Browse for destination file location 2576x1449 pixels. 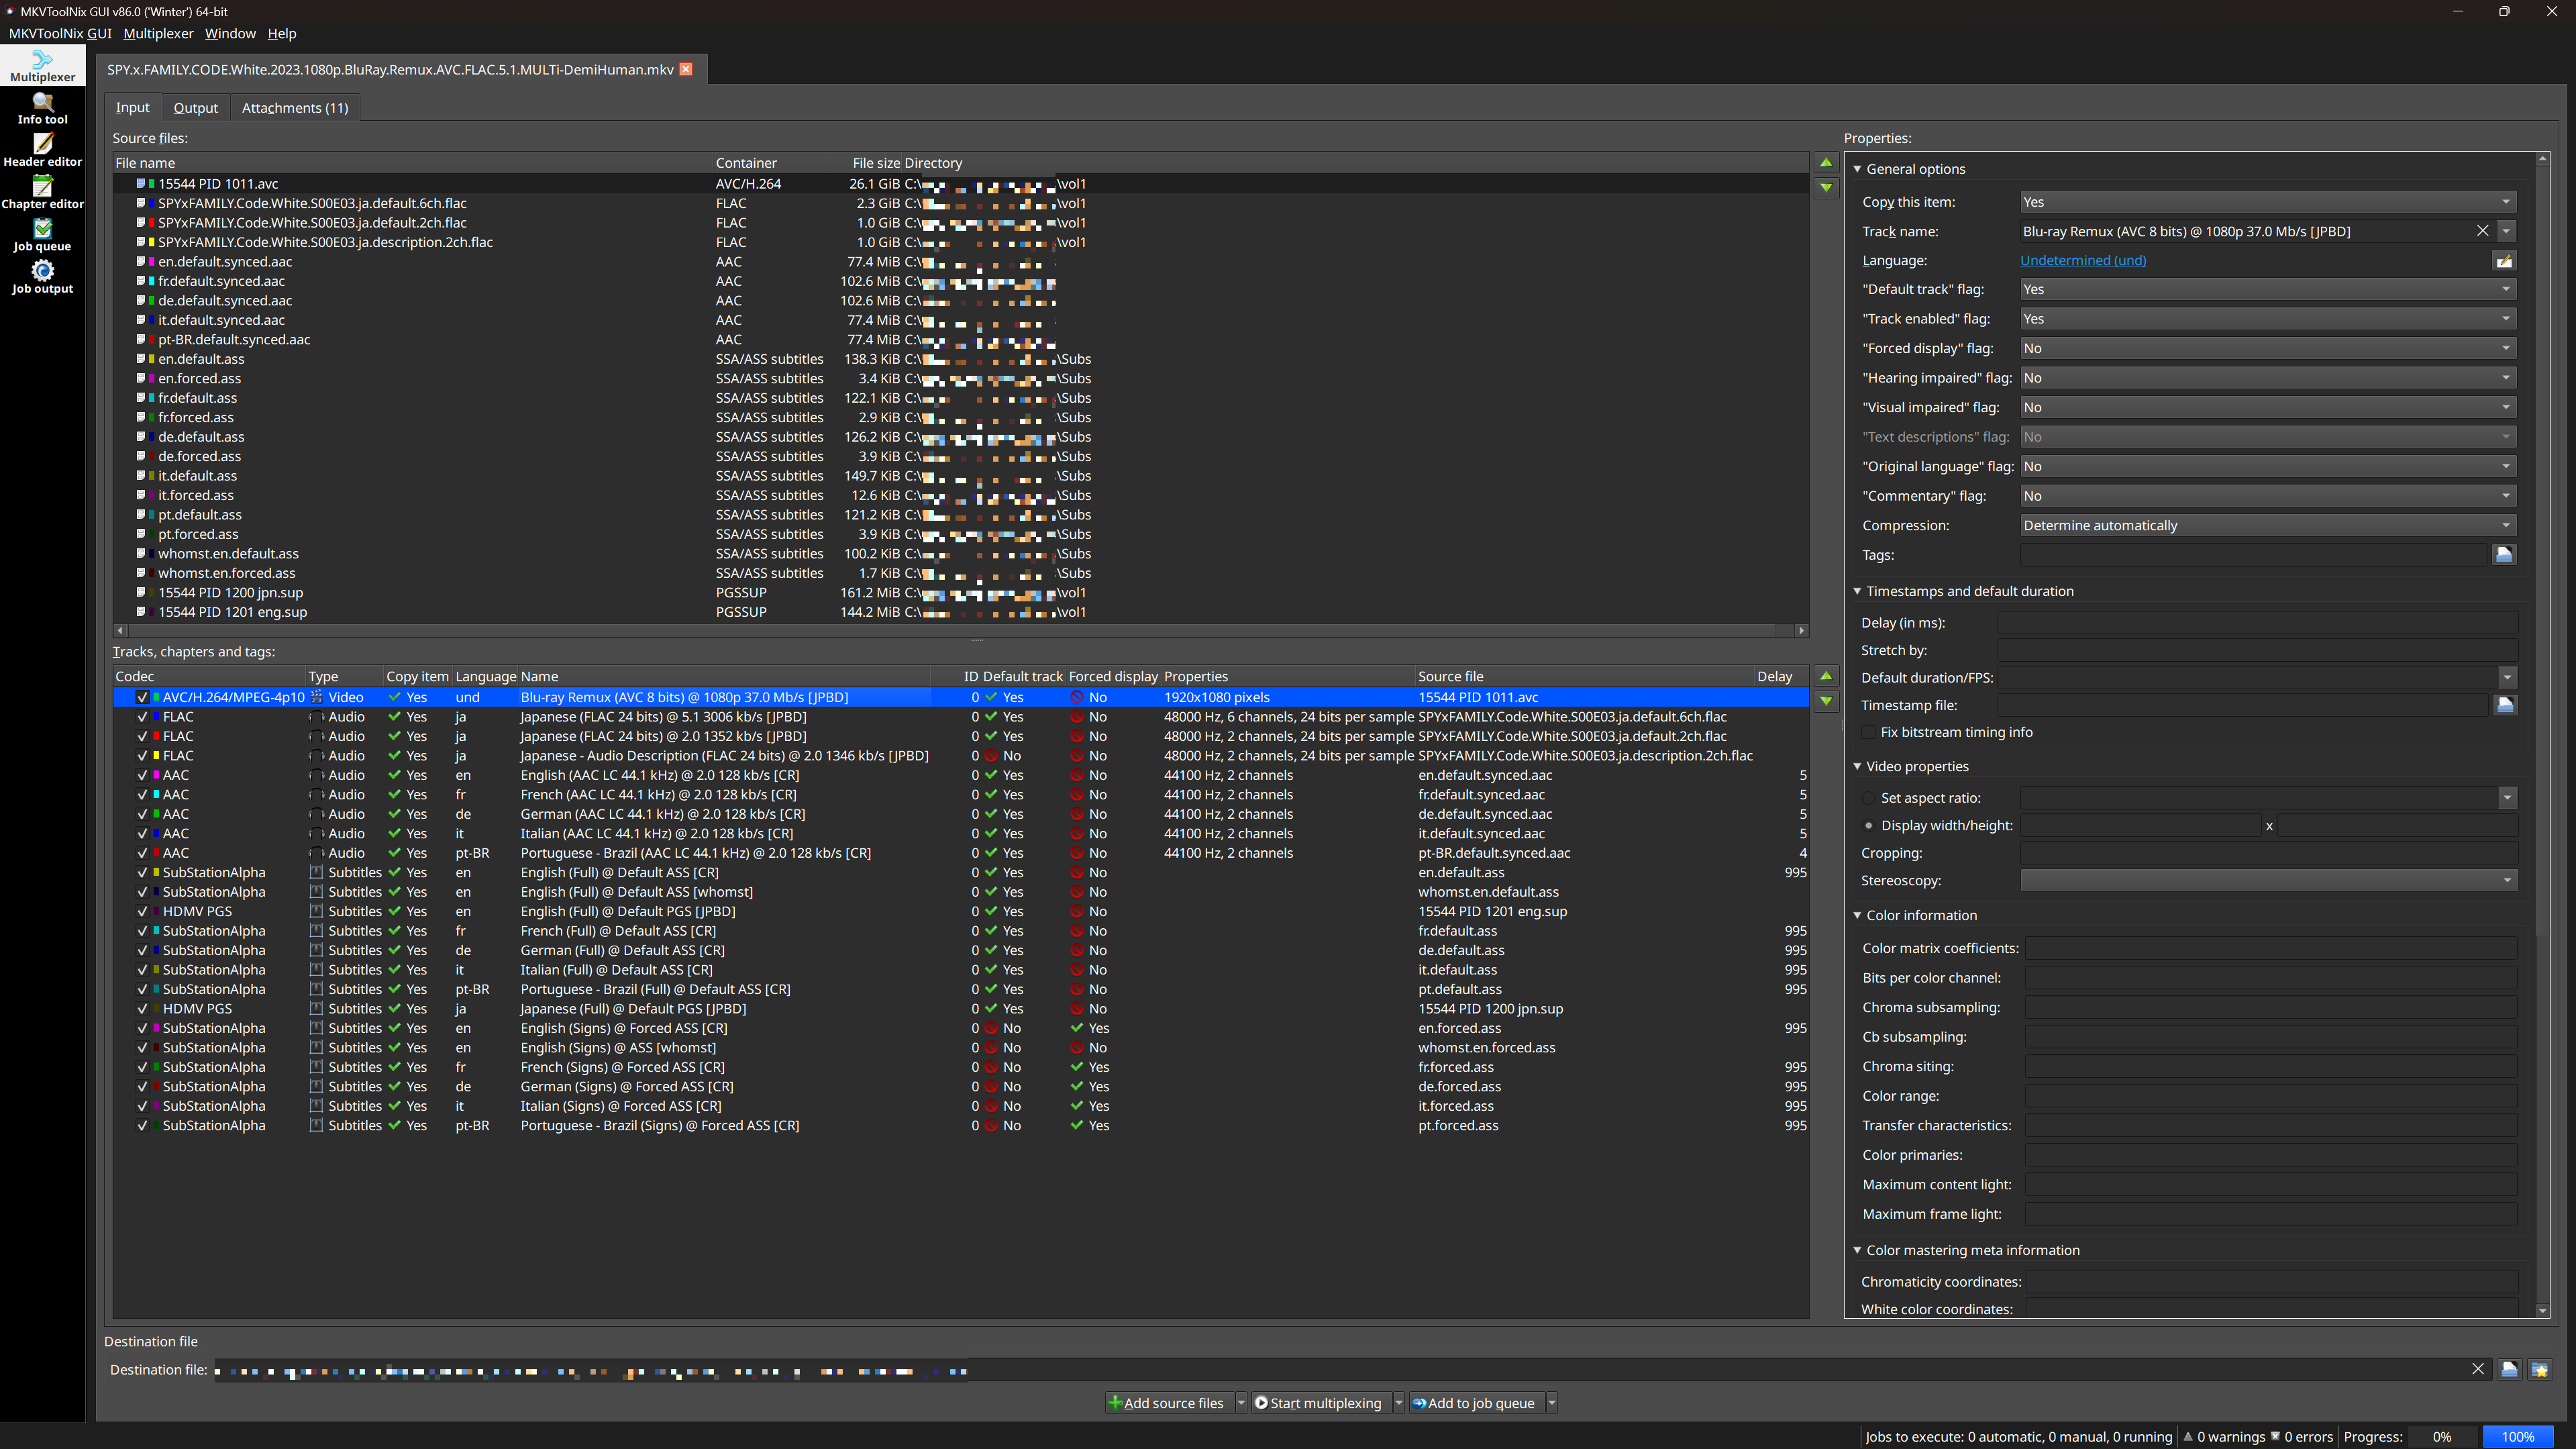click(x=2509, y=1369)
